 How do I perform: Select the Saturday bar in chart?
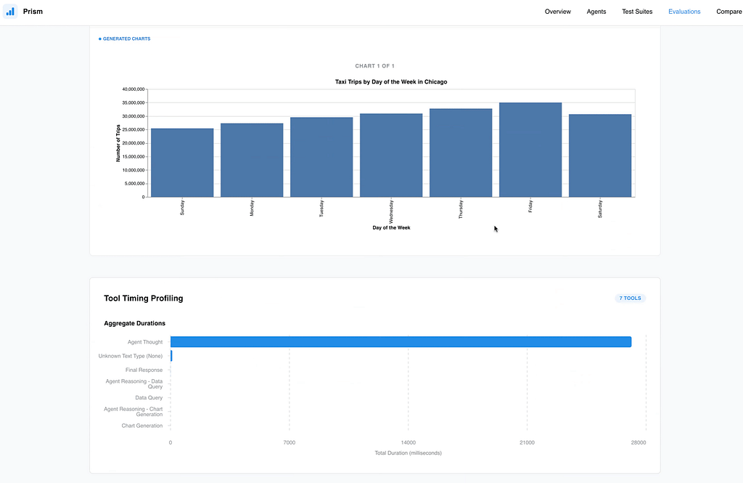[x=600, y=155]
